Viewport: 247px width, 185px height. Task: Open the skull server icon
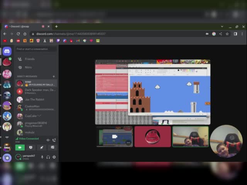pos(7,95)
